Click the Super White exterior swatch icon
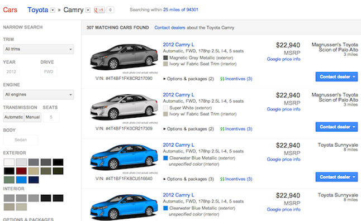361x221 pixels. tap(165, 108)
